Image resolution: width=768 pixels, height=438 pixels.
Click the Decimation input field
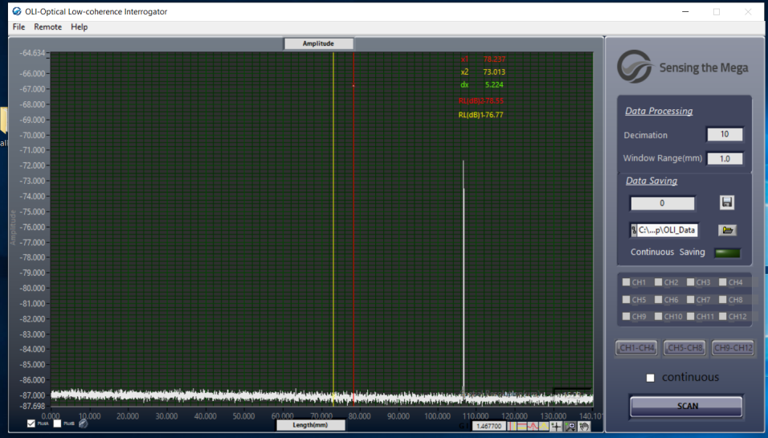pyautogui.click(x=725, y=134)
